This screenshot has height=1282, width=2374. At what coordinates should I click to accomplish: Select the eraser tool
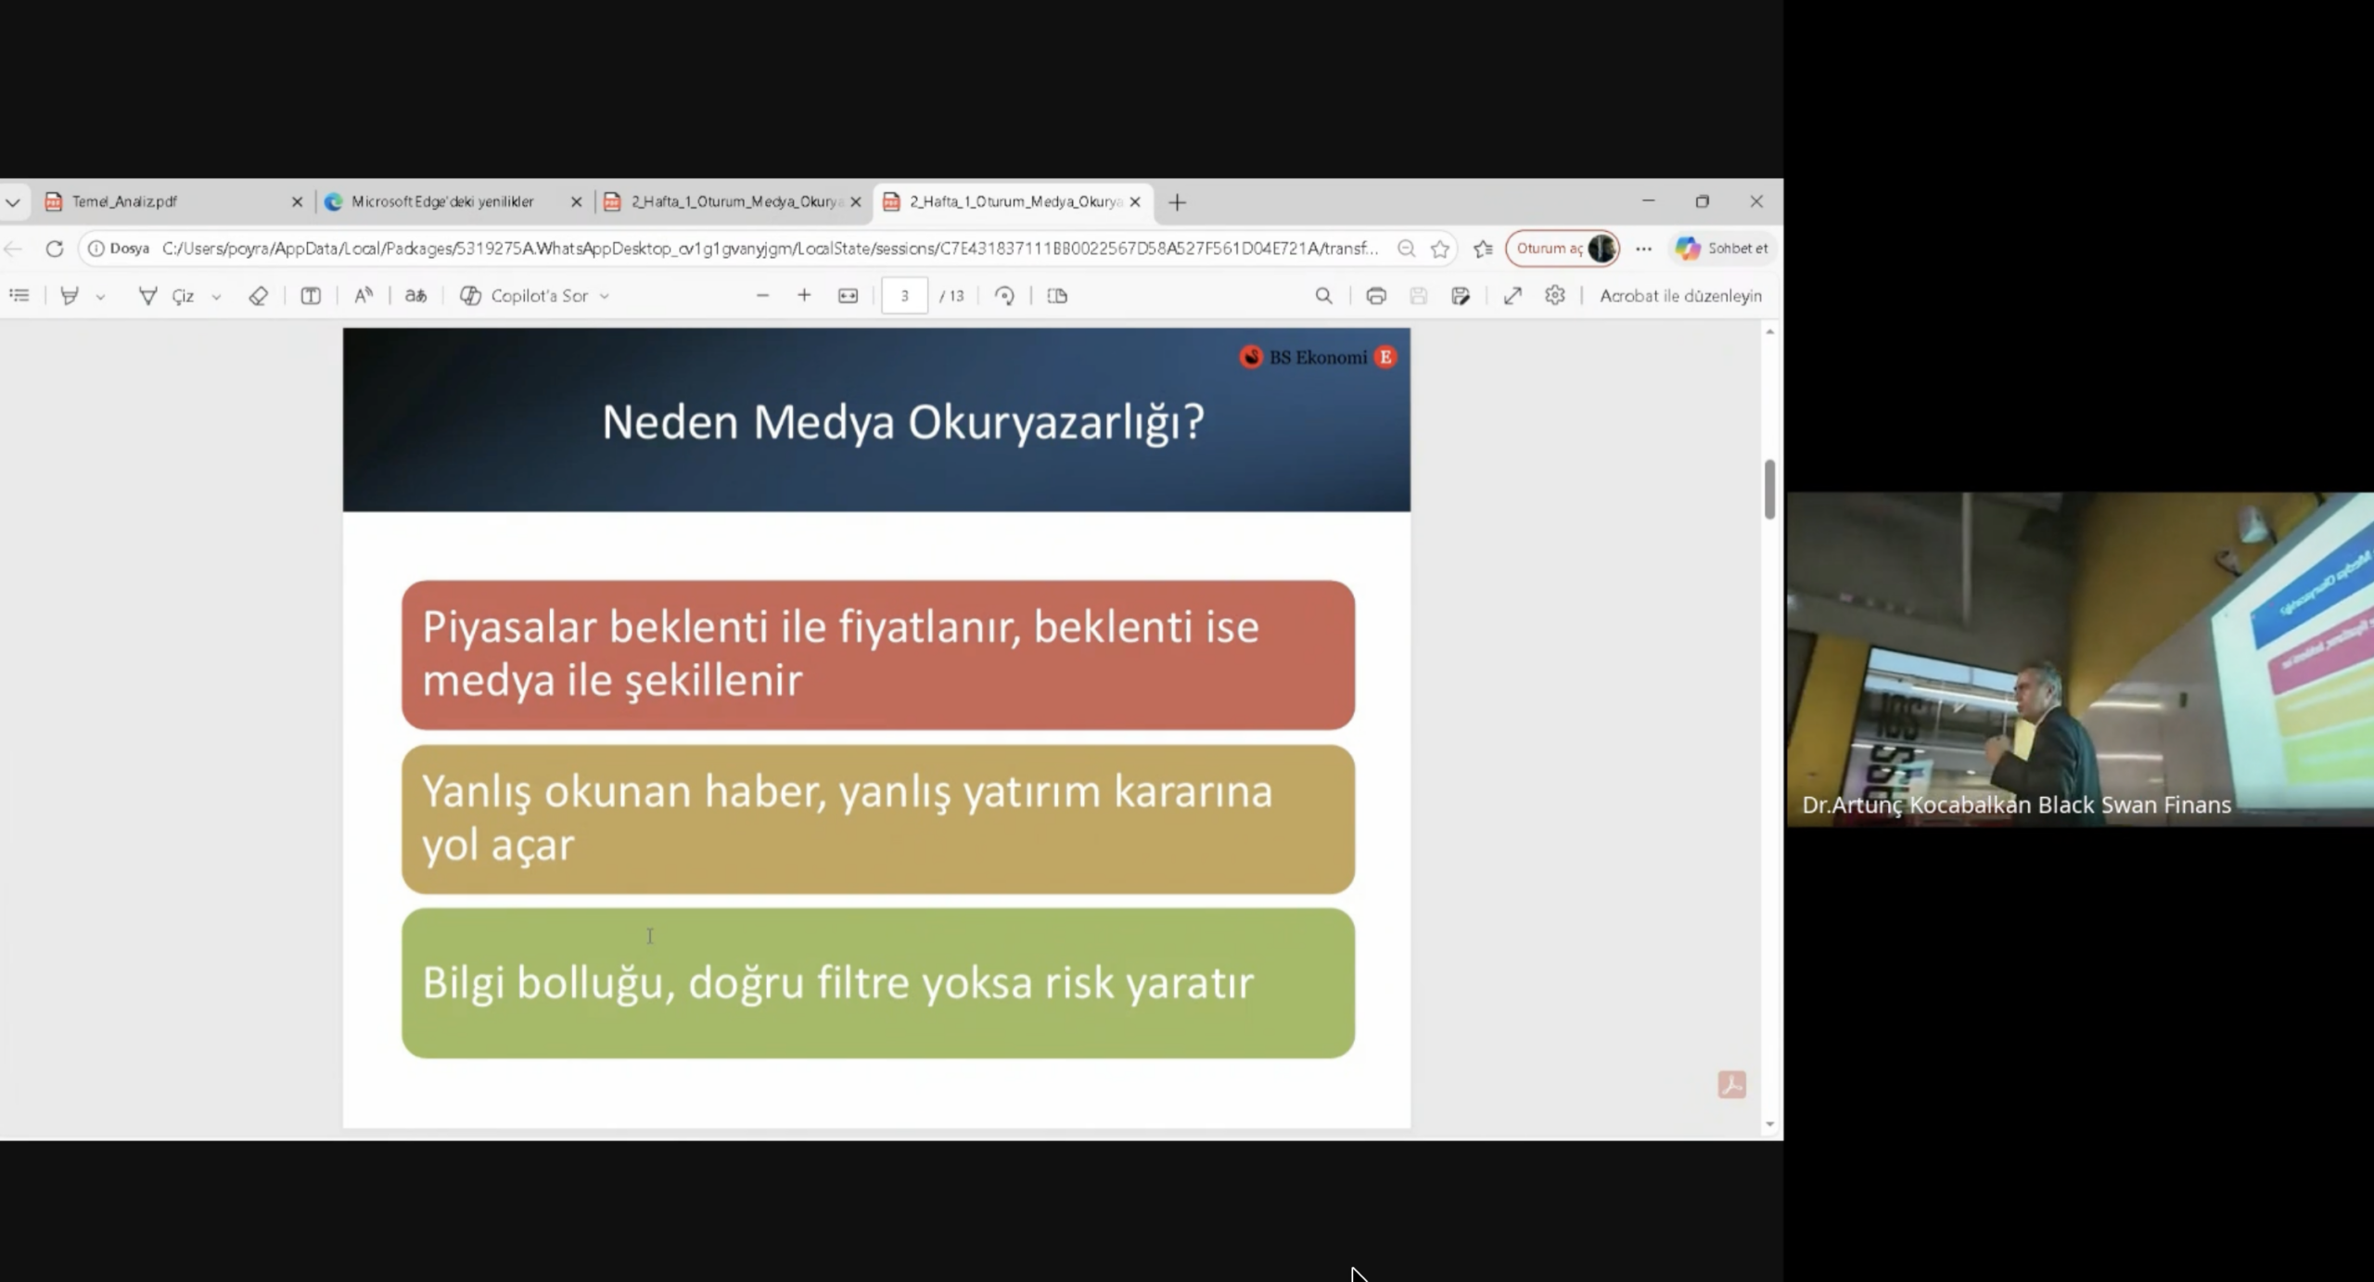click(258, 296)
